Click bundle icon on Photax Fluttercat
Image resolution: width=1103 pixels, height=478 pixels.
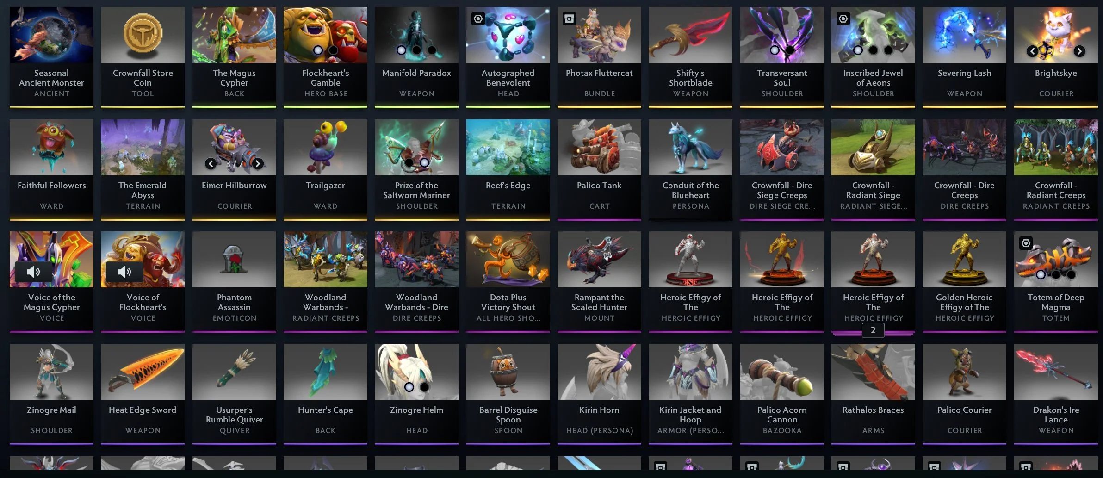(x=569, y=19)
